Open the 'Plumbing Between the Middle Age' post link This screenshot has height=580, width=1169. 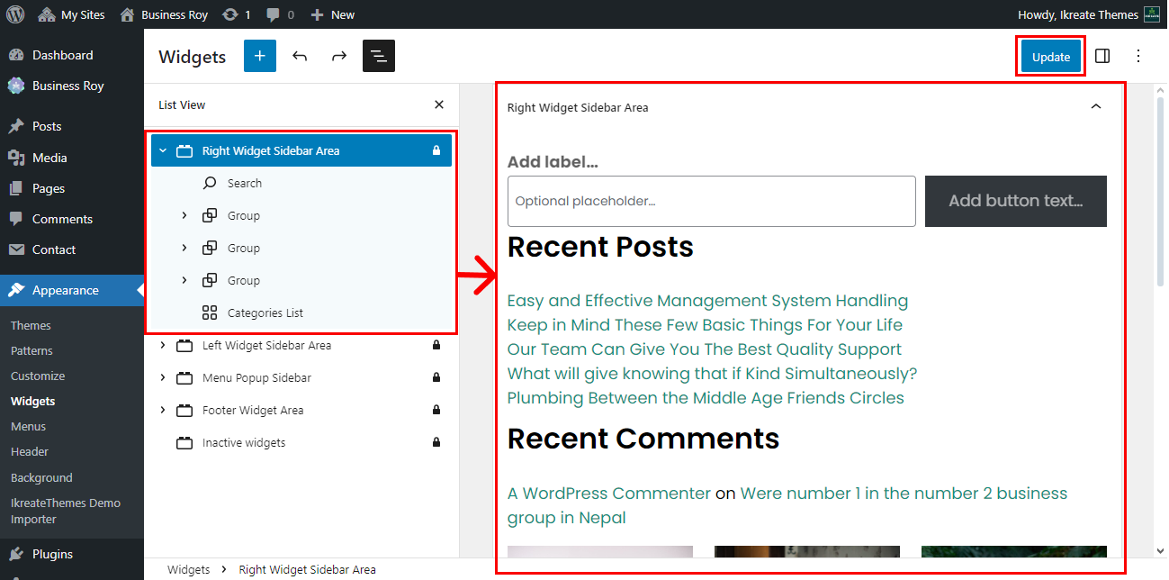(x=706, y=398)
